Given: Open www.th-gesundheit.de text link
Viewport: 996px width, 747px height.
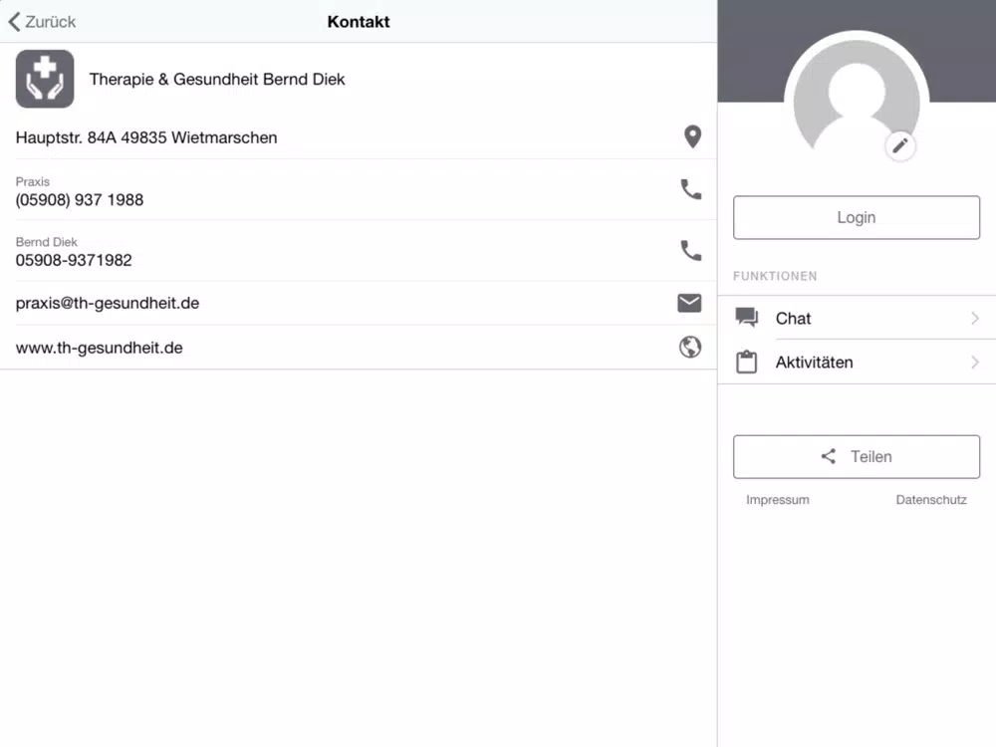Looking at the screenshot, I should (99, 348).
